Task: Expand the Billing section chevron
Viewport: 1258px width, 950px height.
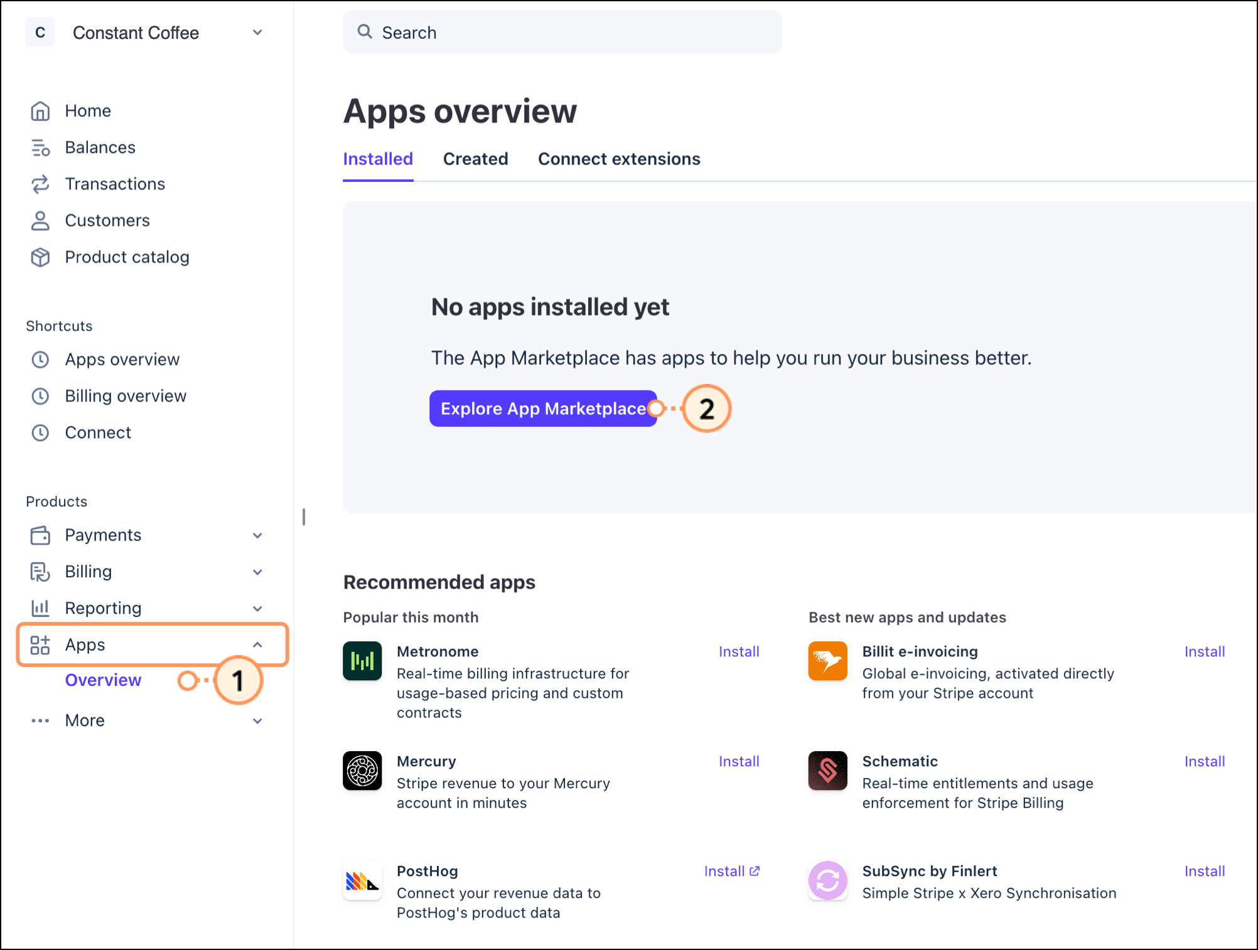Action: click(257, 572)
